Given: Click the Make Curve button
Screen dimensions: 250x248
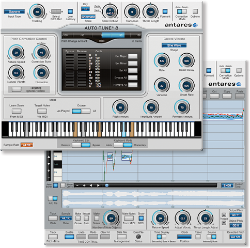Looking at the screenshot, I should pos(78,218).
